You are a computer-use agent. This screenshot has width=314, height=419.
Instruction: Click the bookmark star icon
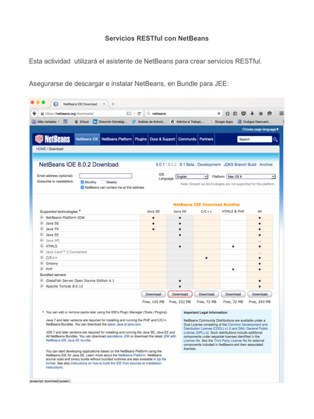click(x=227, y=114)
